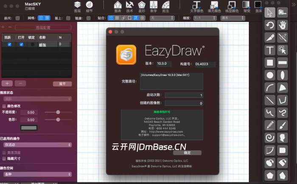Click 确定 (OK) in the About dialog
297x184 pixels.
187,153
